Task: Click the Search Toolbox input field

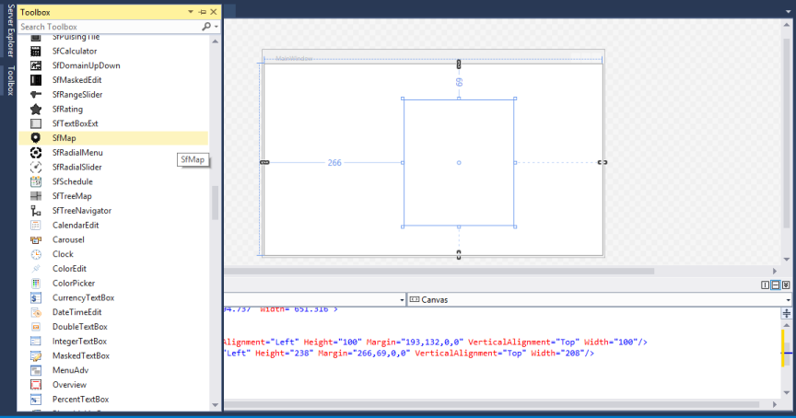Action: pos(110,27)
